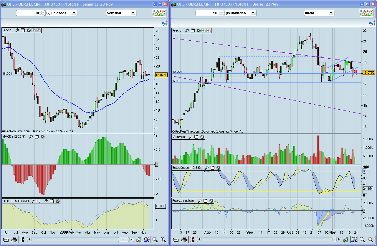
Task: Close Precio panel in Semanal window
Action: 29,30
